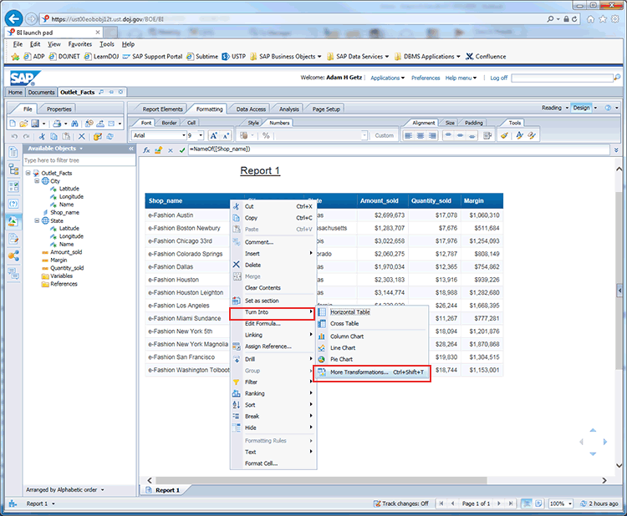Image resolution: width=627 pixels, height=516 pixels.
Task: Increase font size with large A icon
Action: [x=213, y=136]
